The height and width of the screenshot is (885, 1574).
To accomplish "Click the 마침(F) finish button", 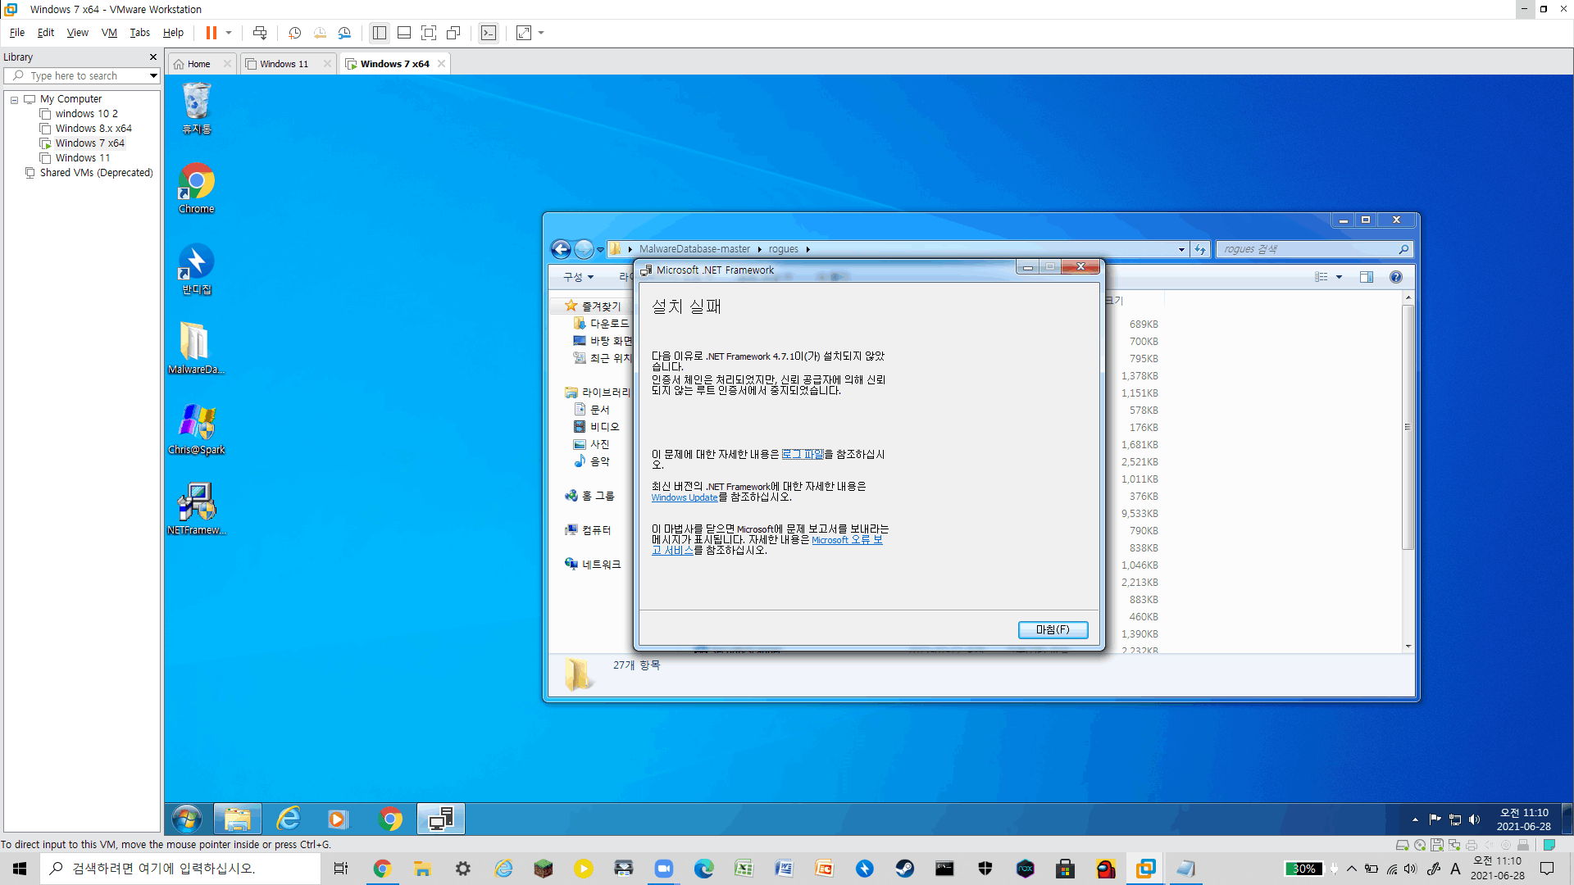I will (x=1053, y=629).
